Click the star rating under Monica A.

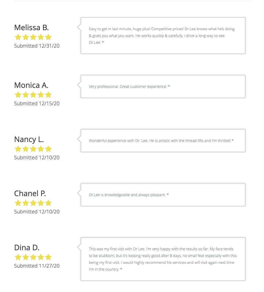pyautogui.click(x=33, y=95)
